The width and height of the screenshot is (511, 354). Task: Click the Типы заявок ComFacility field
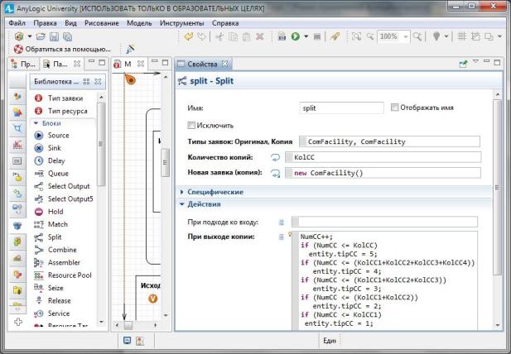[x=389, y=141]
